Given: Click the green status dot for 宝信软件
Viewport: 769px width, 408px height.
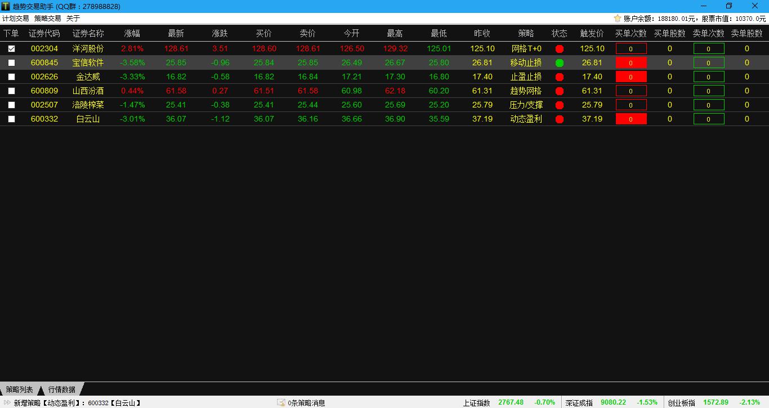Looking at the screenshot, I should (559, 63).
